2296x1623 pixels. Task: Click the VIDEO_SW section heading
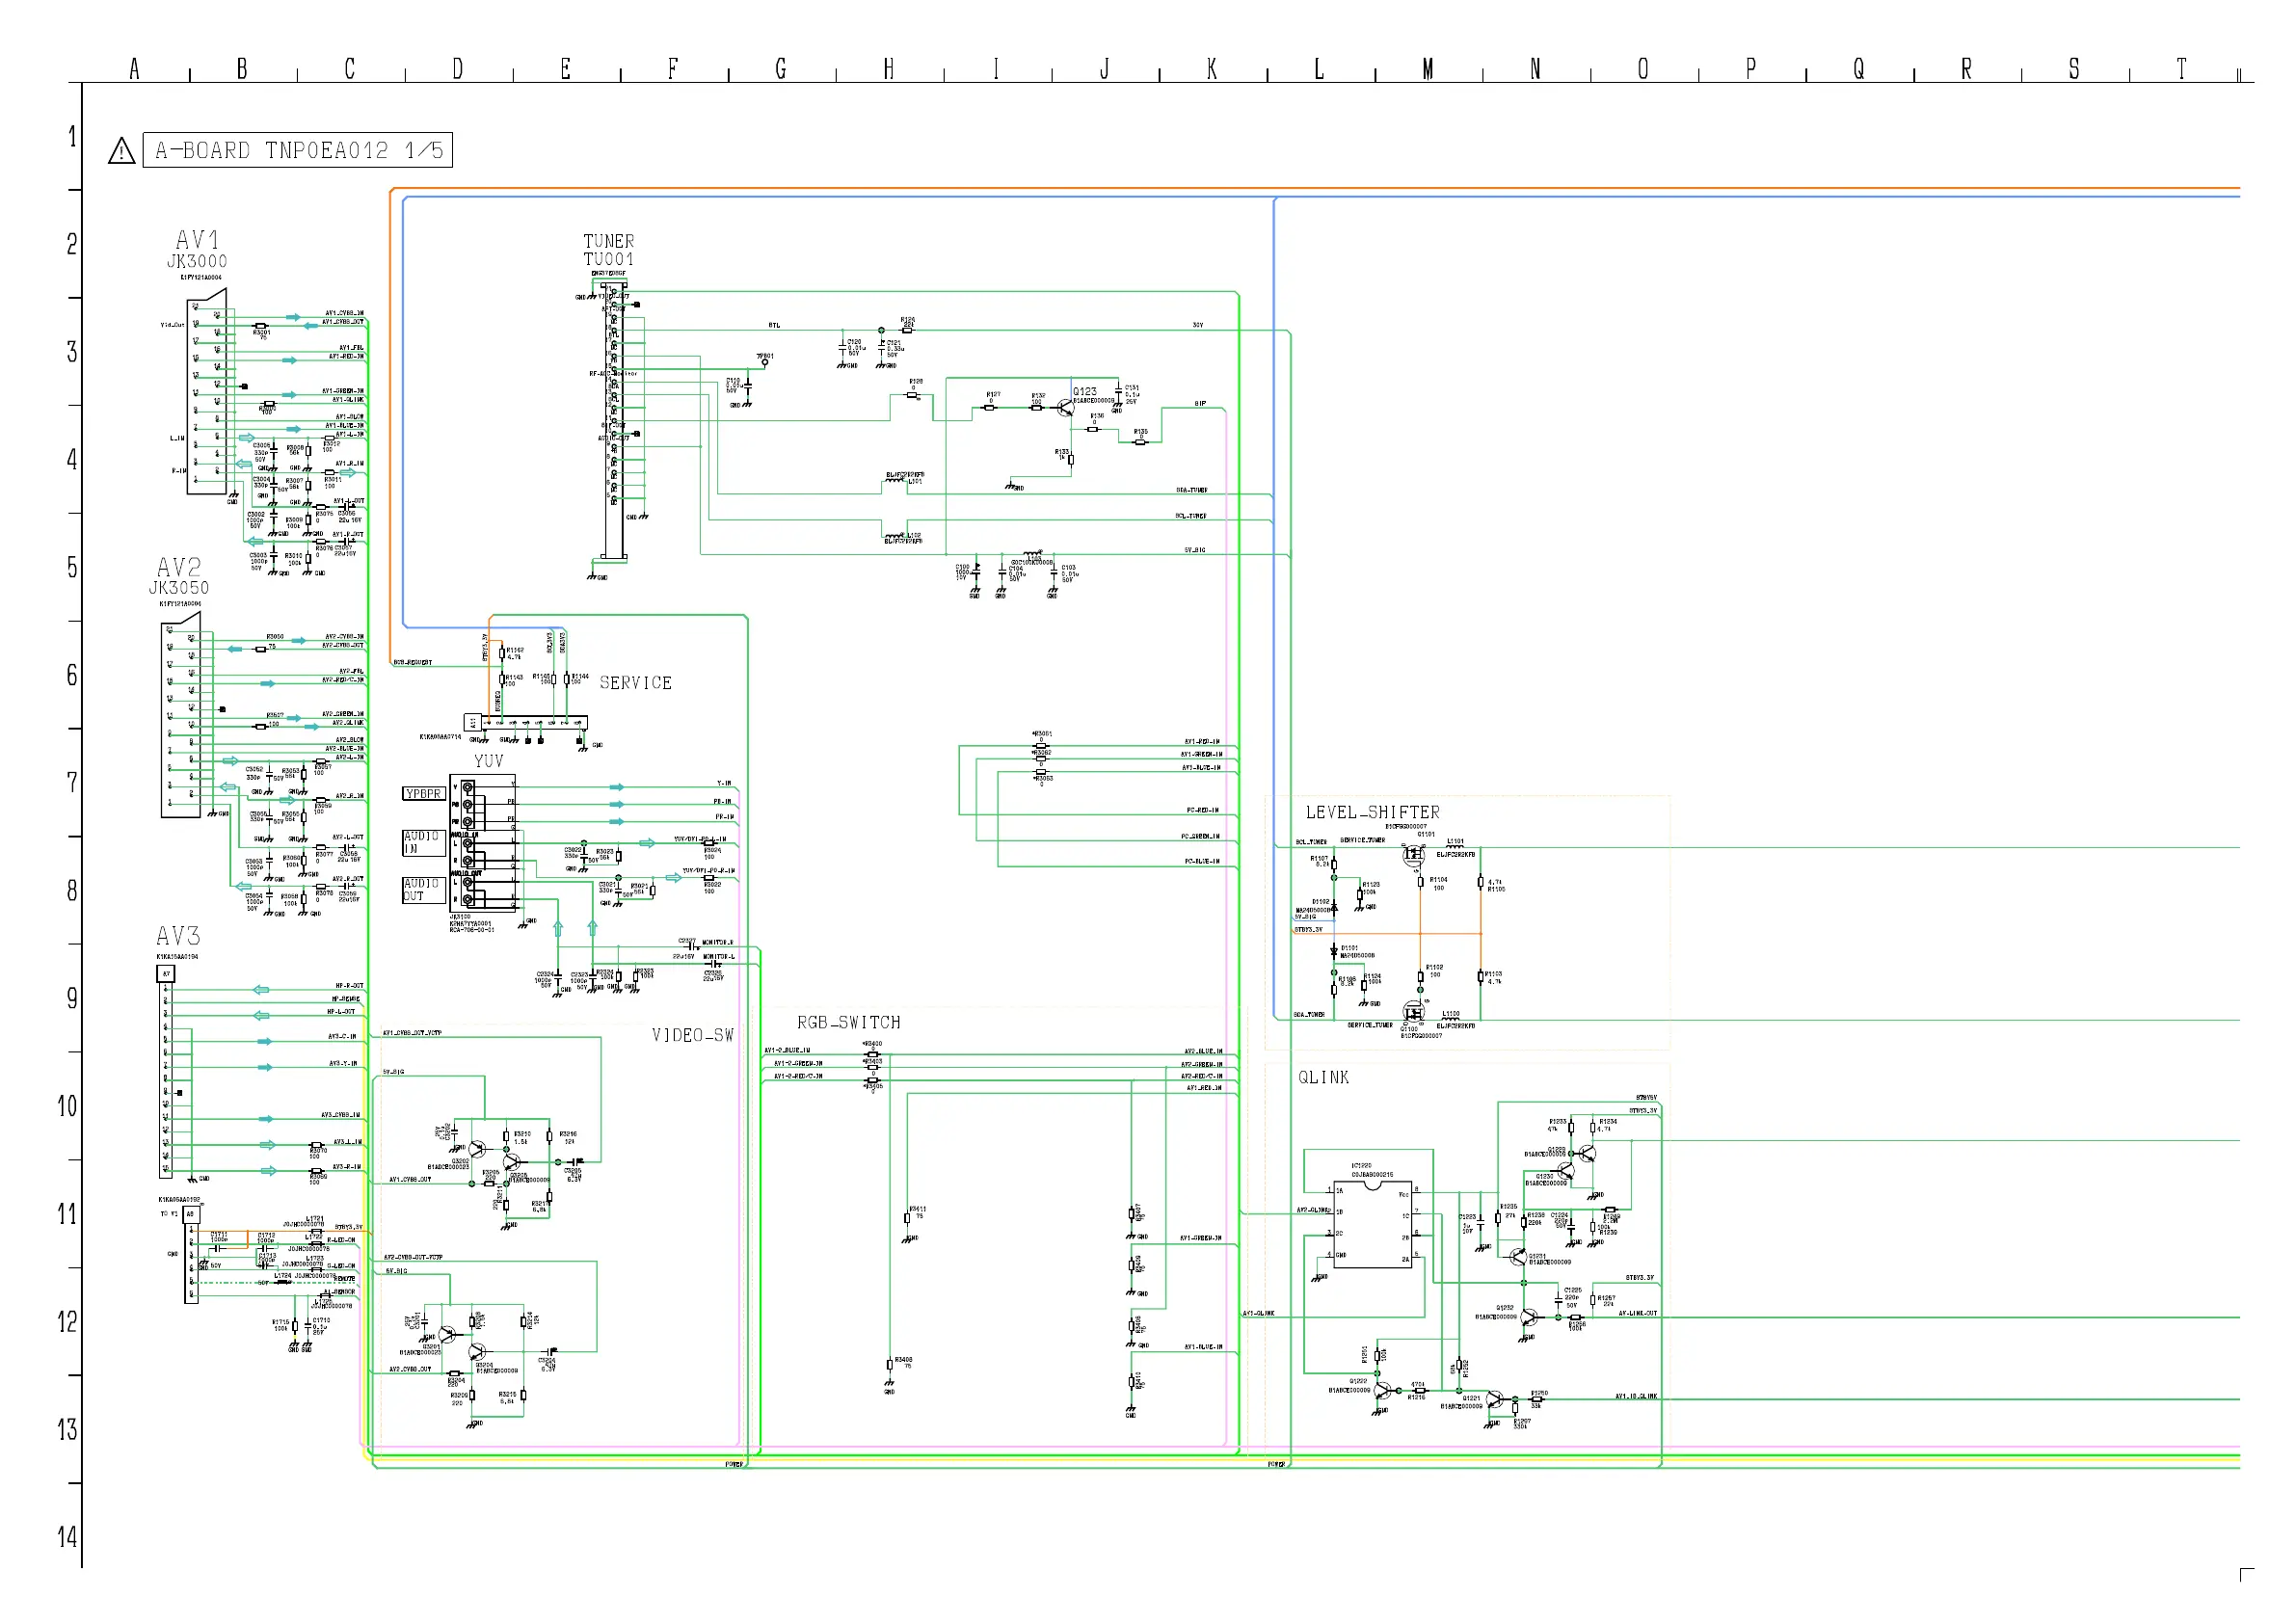point(692,1035)
